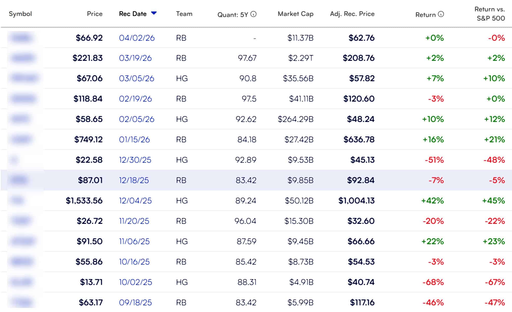Sort by Market Cap column header
512x312 pixels.
(x=295, y=14)
